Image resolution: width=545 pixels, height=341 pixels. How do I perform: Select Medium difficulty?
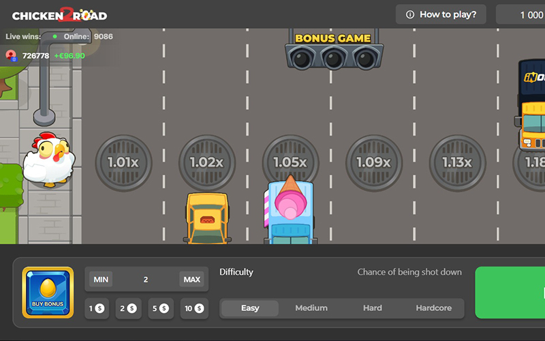point(311,308)
